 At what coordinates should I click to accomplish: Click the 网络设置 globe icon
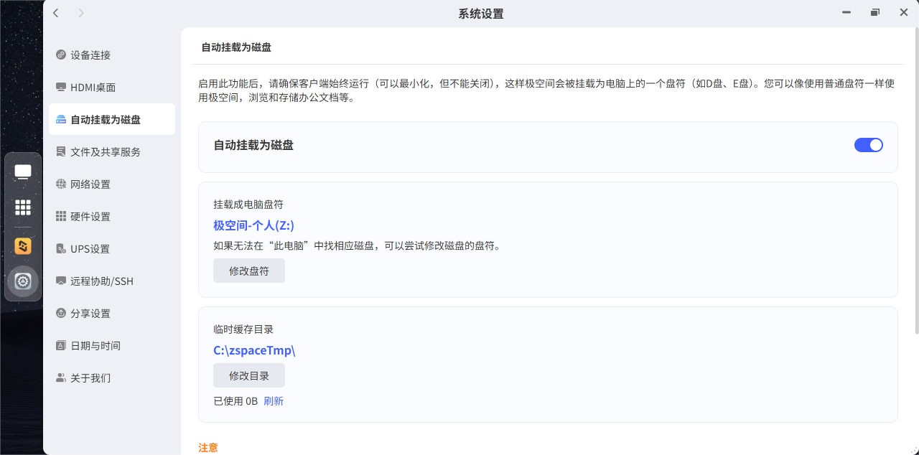[61, 184]
